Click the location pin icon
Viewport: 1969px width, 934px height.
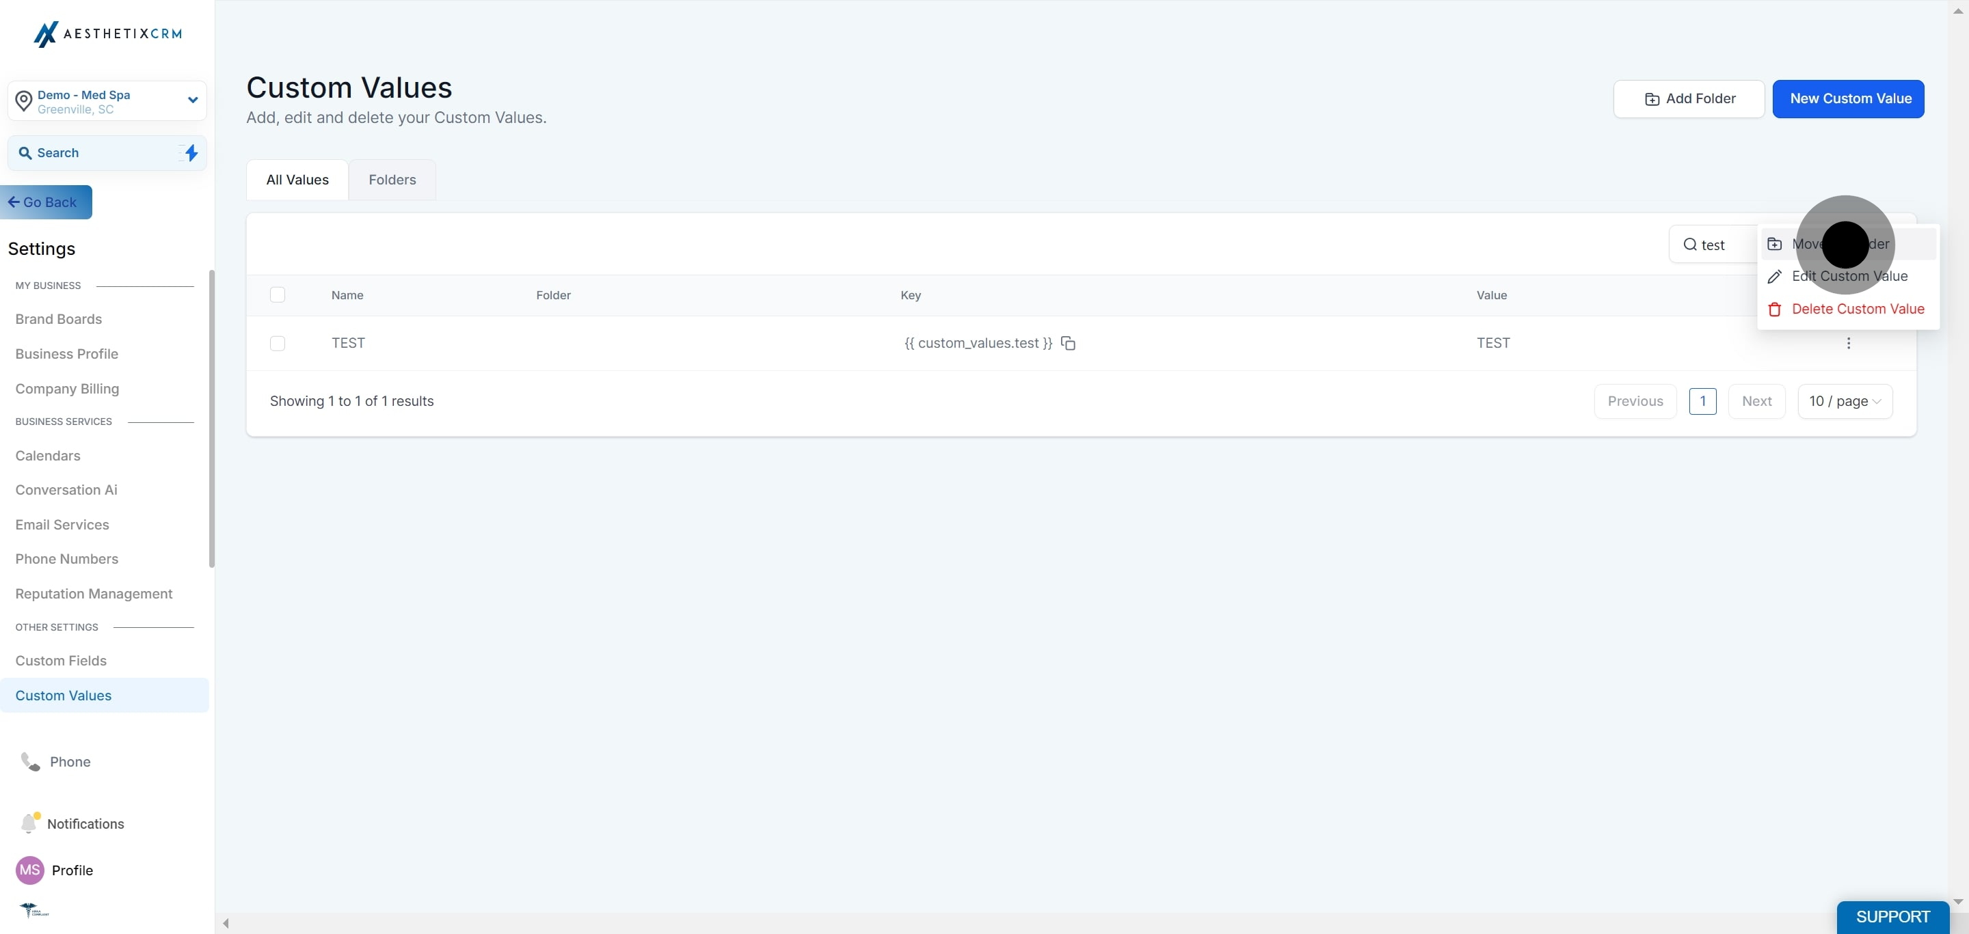coord(24,101)
